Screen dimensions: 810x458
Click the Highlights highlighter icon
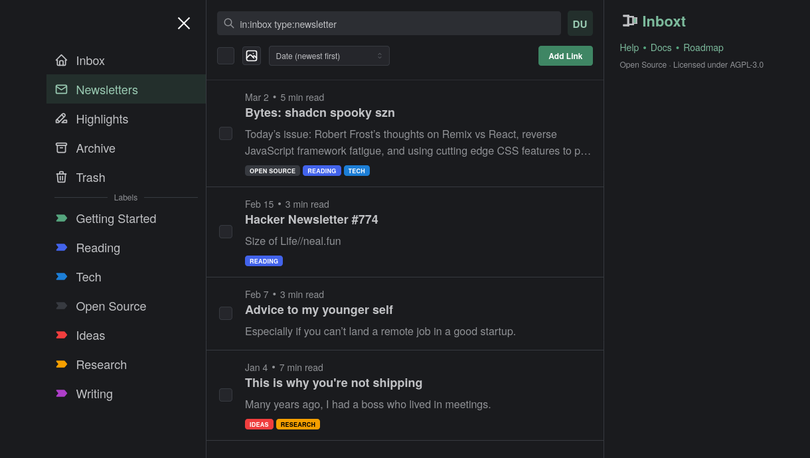click(61, 119)
